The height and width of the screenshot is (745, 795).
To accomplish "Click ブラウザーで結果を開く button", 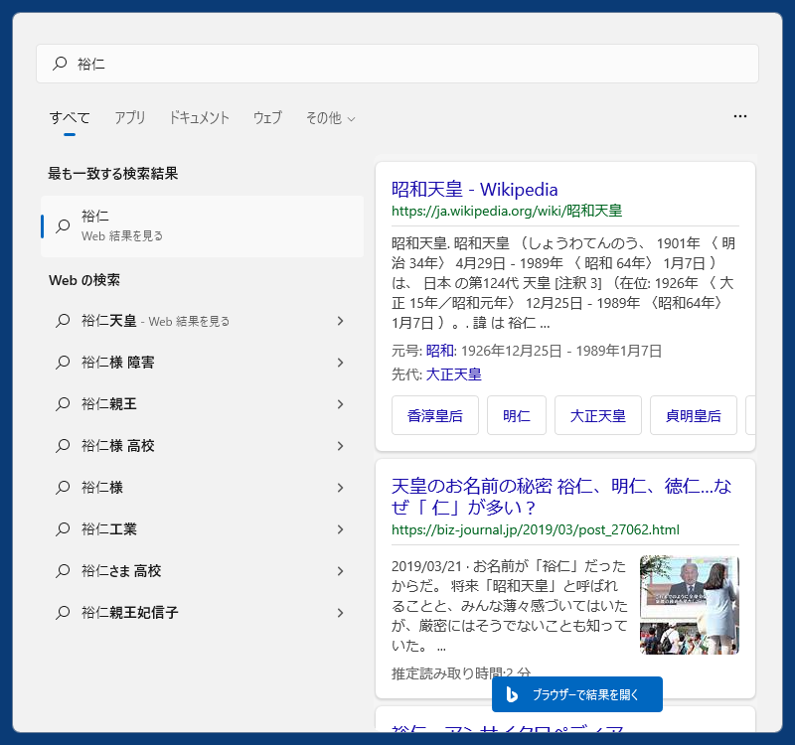I will click(x=577, y=694).
